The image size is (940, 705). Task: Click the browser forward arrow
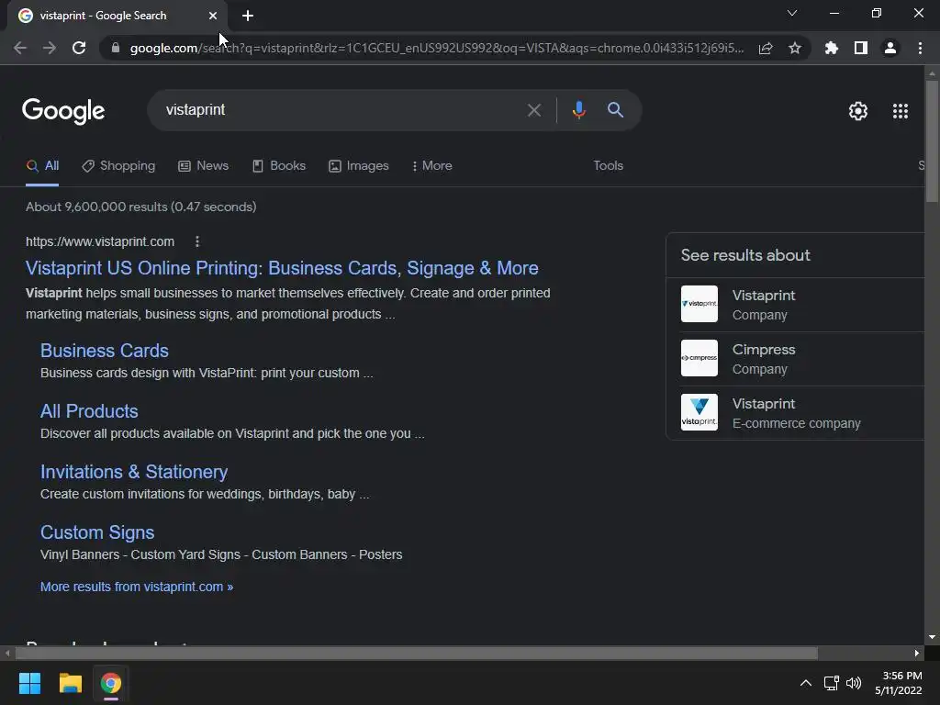click(50, 48)
